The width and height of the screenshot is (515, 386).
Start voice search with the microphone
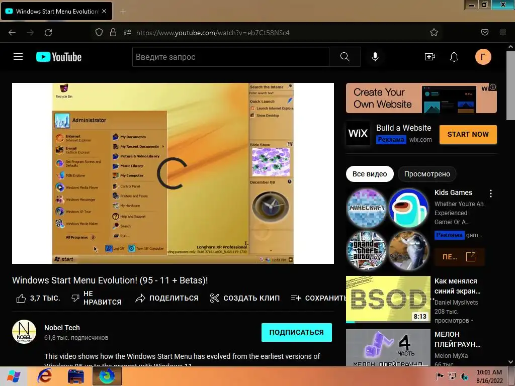pos(375,57)
